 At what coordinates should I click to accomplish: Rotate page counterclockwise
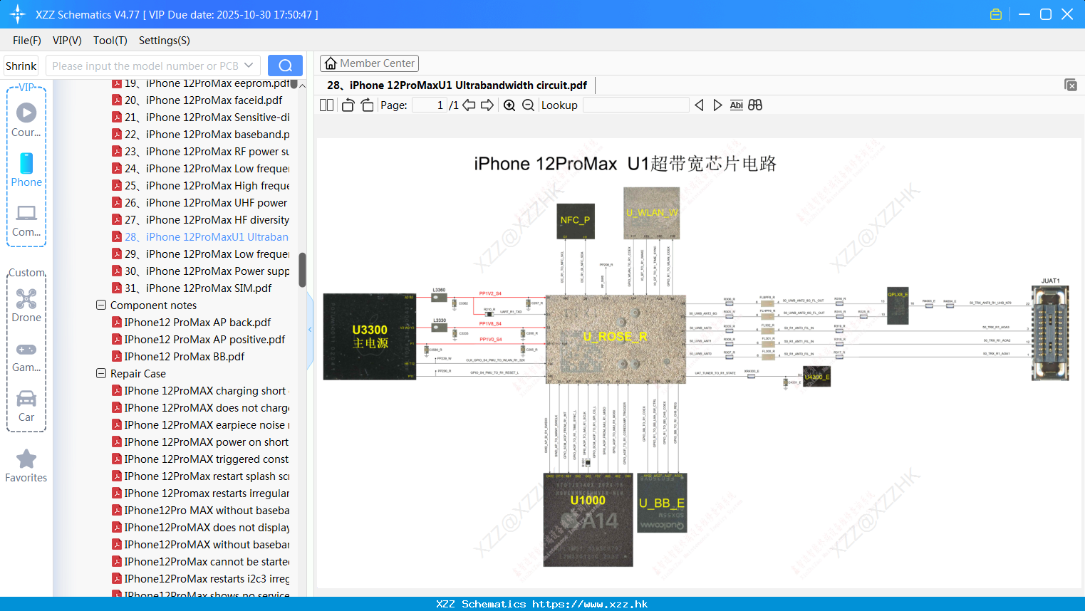pyautogui.click(x=348, y=105)
